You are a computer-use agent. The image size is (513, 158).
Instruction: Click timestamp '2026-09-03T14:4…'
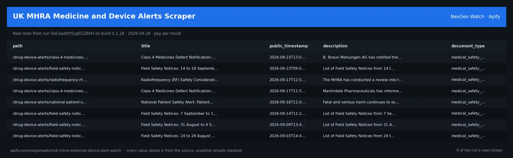tap(287, 136)
